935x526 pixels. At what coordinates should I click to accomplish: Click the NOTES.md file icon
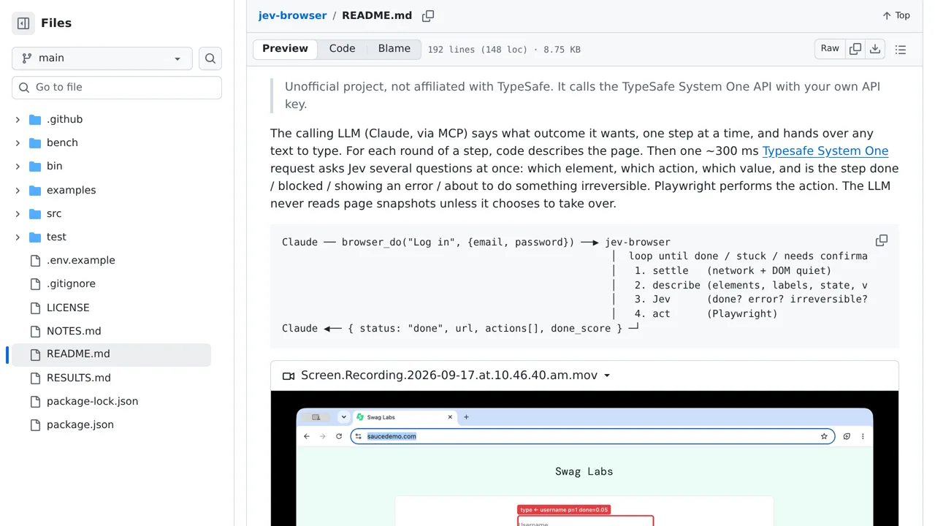[35, 331]
